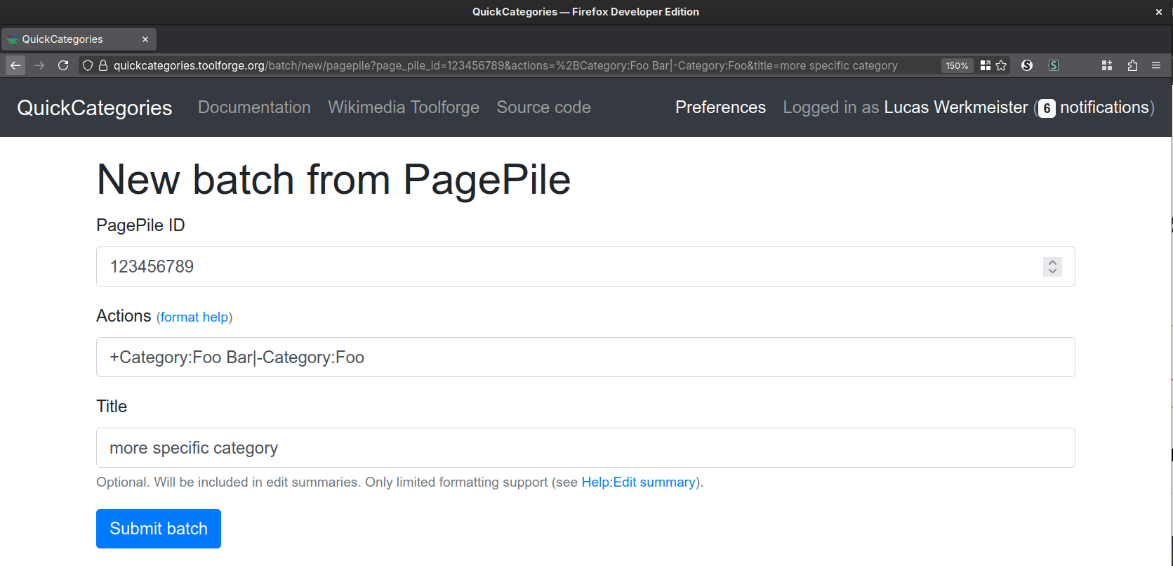Click the Submit batch button
The image size is (1173, 566).
click(x=159, y=529)
